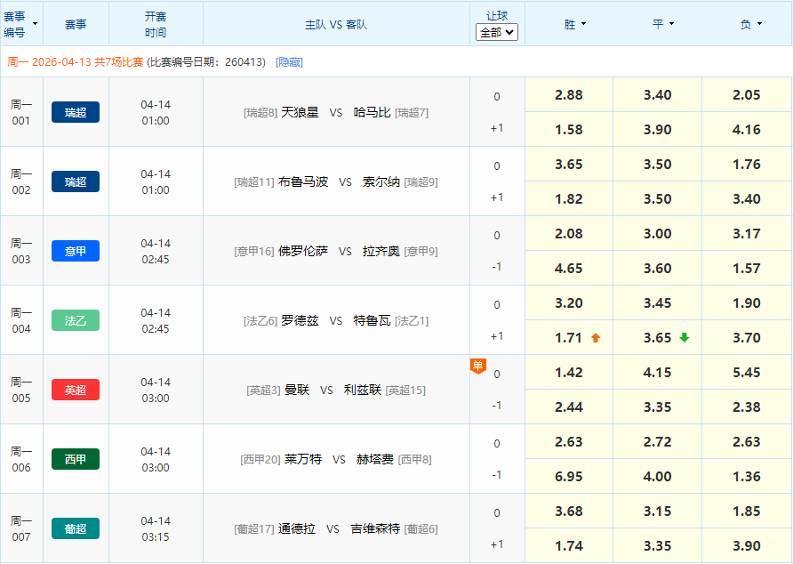Select 罗德兹 win odds 3.20
793x564 pixels.
569,302
